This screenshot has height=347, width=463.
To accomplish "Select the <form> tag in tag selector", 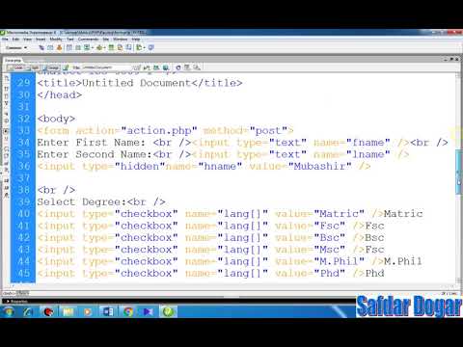I will pyautogui.click(x=22, y=293).
